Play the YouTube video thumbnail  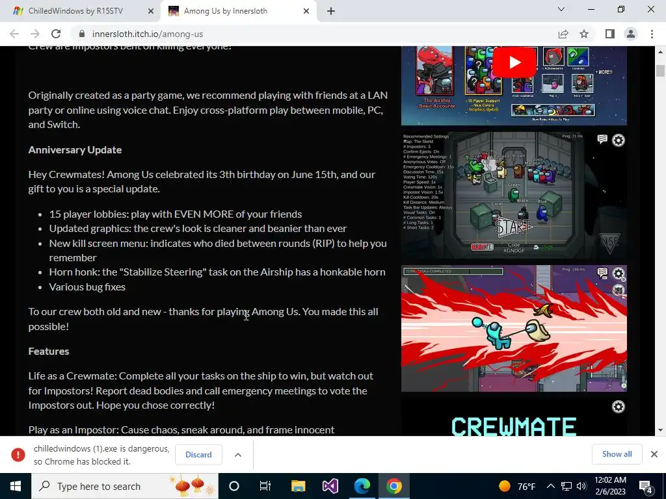point(514,62)
